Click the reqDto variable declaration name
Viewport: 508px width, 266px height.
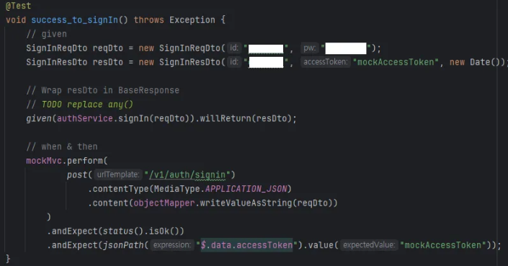coord(107,48)
